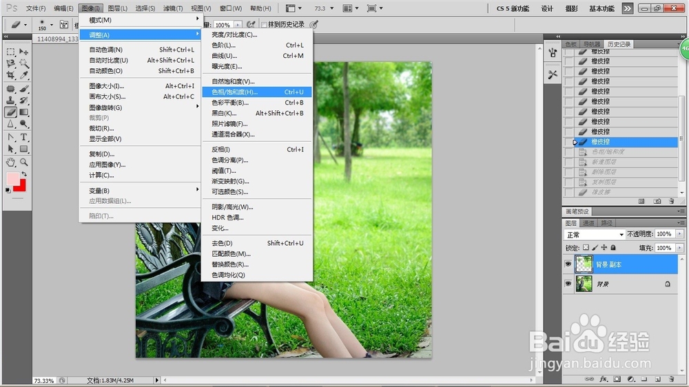Open the 填充 fill slider arrow
The image size is (689, 387).
(x=680, y=248)
